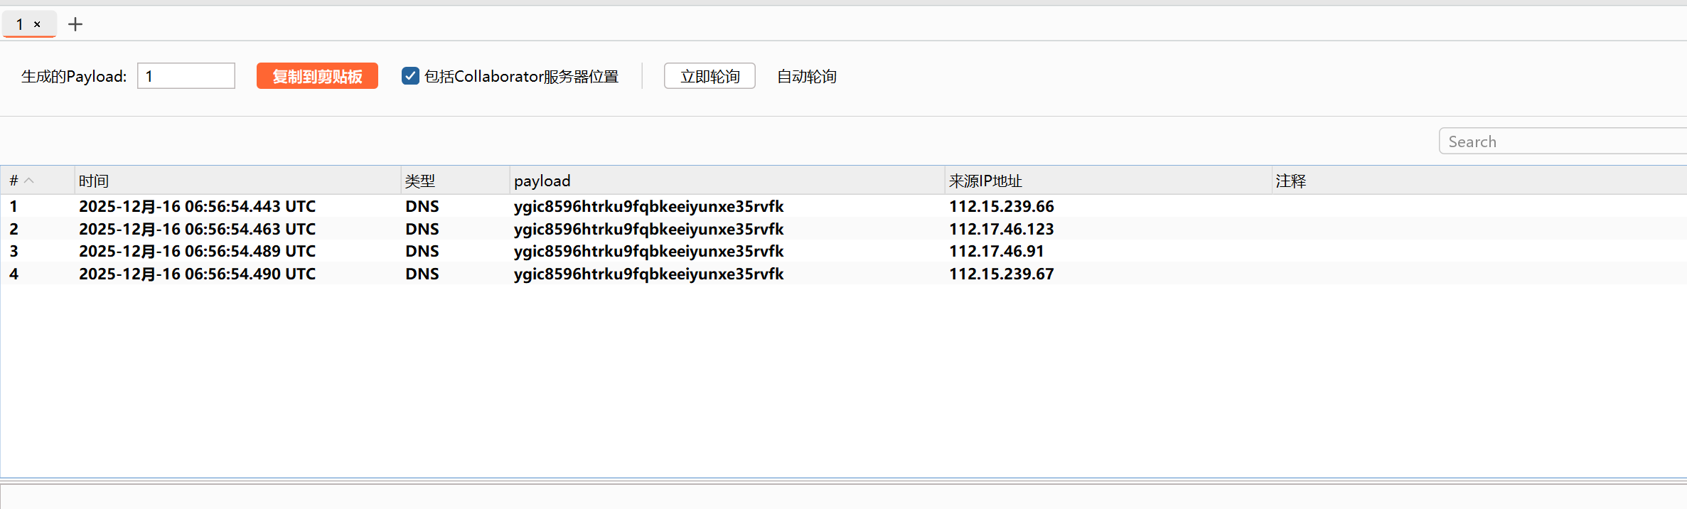Close tab 1 with the x icon

point(37,24)
